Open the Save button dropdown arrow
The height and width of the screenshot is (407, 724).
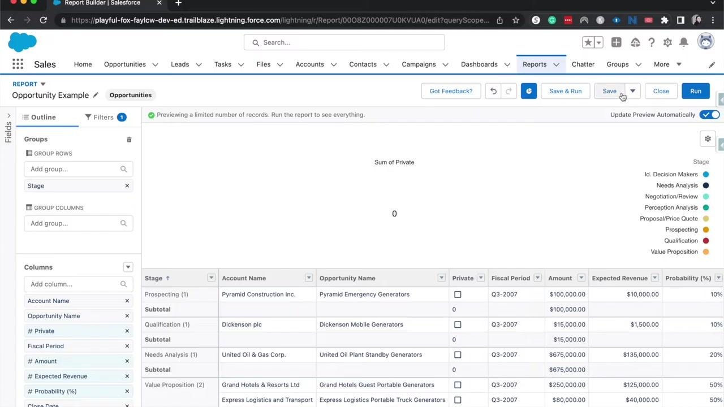[x=633, y=91]
